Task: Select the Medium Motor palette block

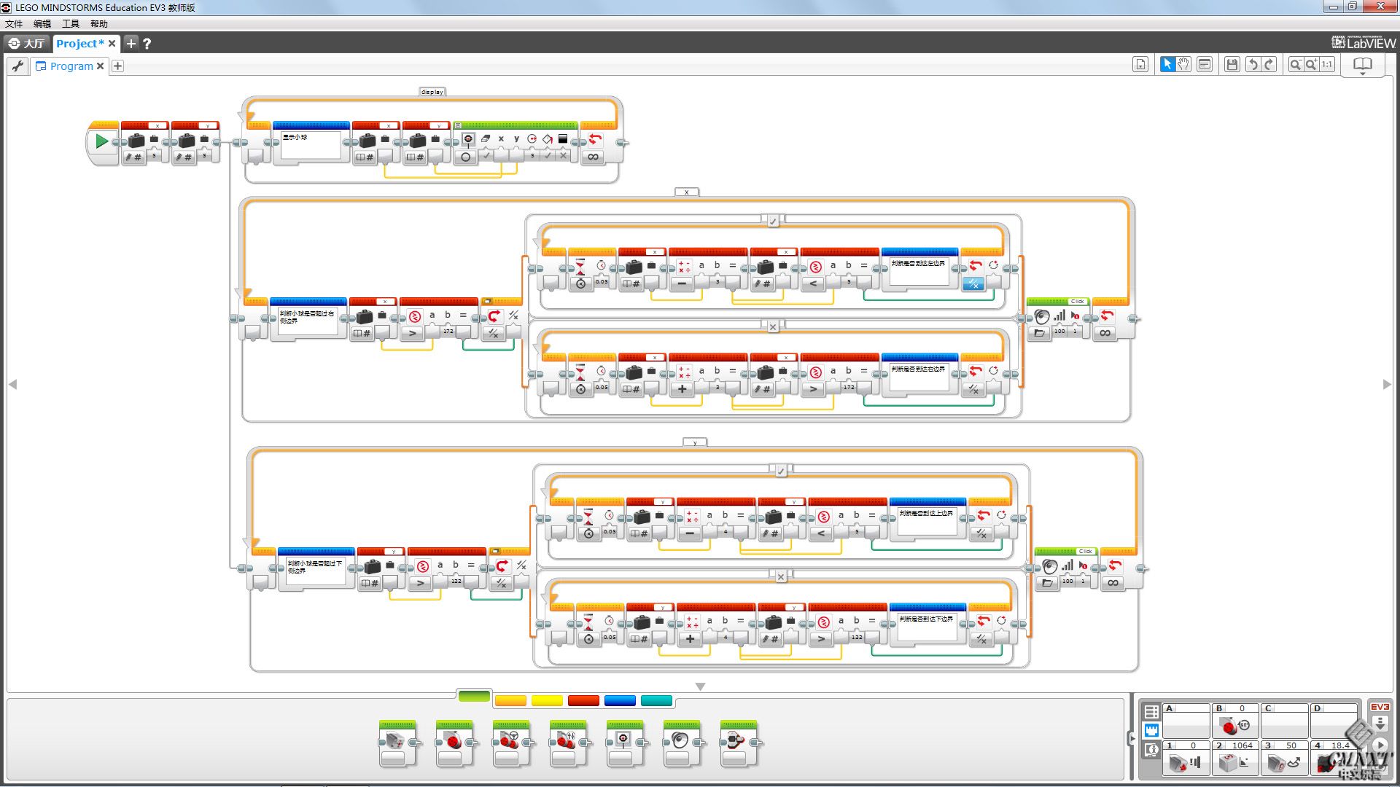Action: 397,743
